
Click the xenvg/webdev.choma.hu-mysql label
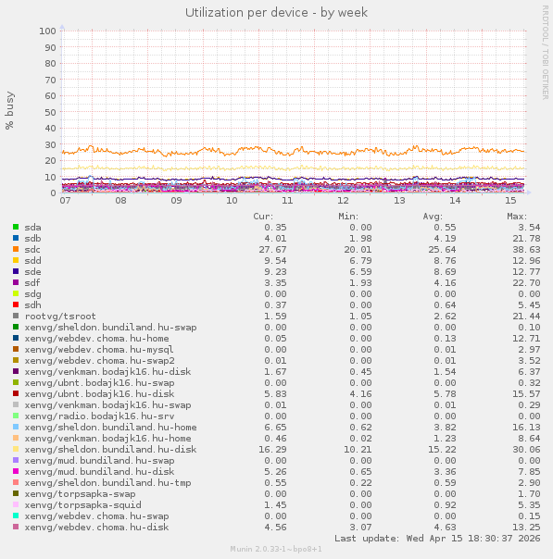pos(99,350)
